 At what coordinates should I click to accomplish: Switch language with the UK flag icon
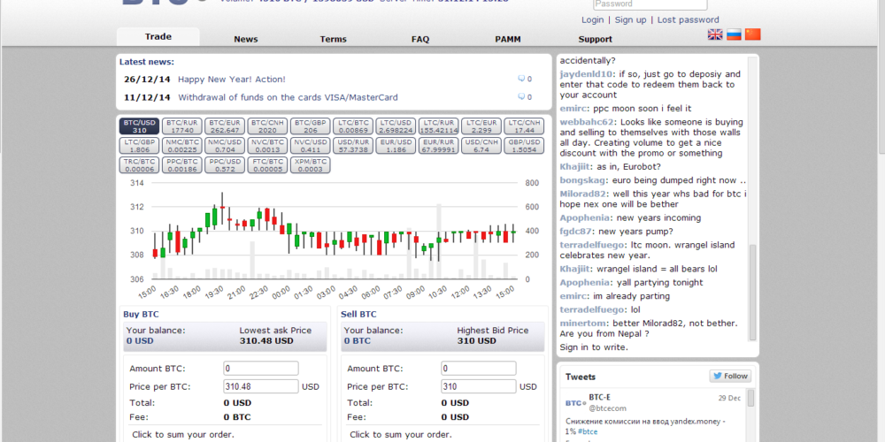[715, 34]
